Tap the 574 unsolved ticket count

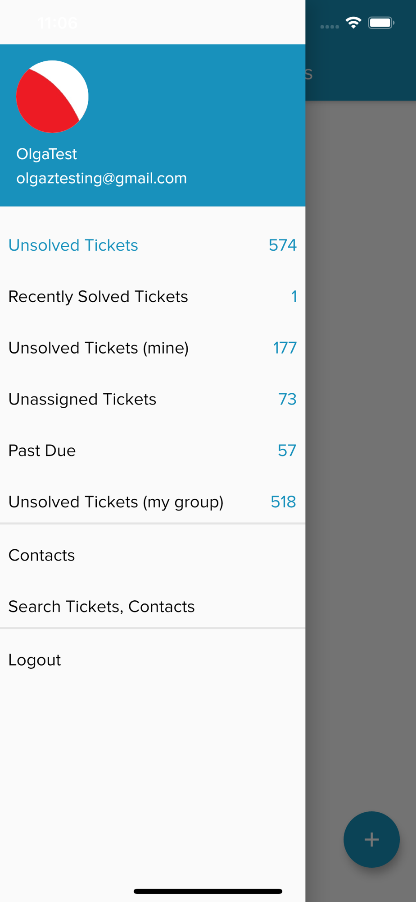click(x=283, y=245)
